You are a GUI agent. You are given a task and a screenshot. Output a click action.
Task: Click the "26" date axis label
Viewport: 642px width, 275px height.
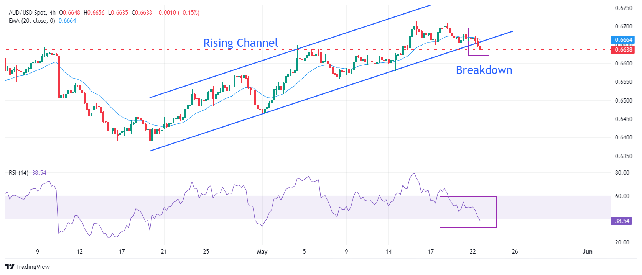click(x=515, y=252)
